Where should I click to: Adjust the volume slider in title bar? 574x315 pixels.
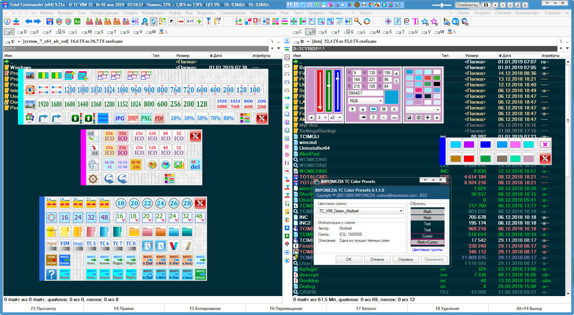coord(442,5)
